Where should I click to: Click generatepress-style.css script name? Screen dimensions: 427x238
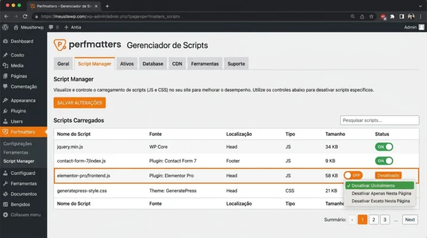pyautogui.click(x=82, y=190)
